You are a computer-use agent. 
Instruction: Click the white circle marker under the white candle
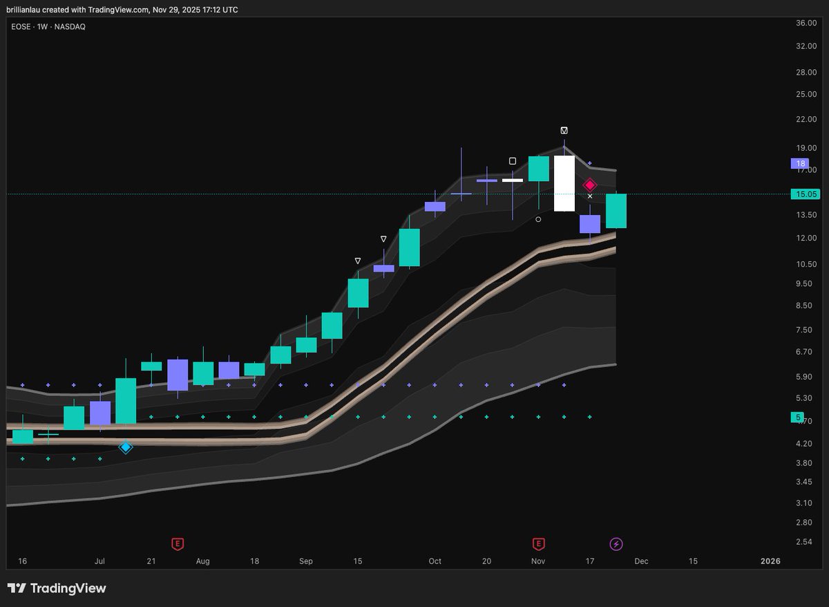click(x=538, y=218)
